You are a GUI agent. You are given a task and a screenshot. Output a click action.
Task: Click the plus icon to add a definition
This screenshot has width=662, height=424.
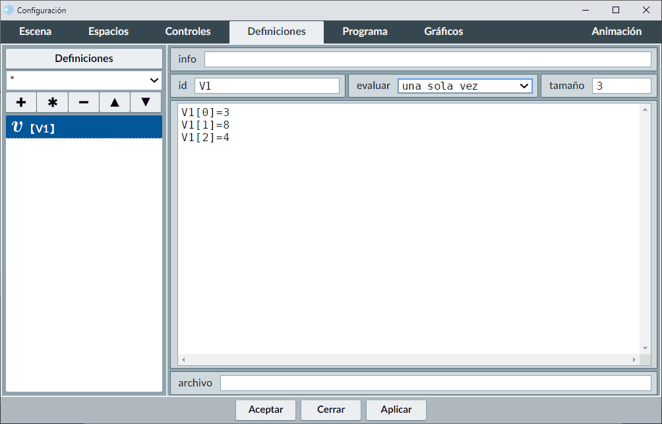coord(21,102)
